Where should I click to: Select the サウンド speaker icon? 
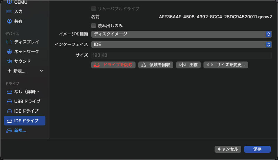click(x=9, y=61)
